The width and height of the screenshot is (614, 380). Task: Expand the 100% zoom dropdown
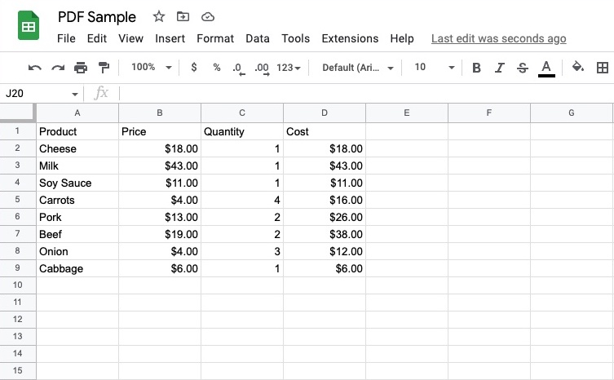pyautogui.click(x=152, y=68)
